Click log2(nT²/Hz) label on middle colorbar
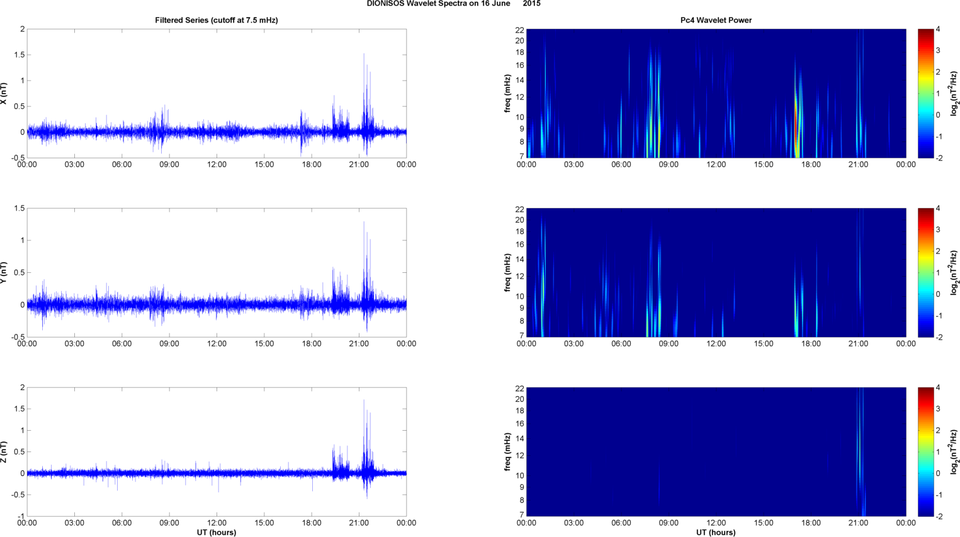 [x=954, y=273]
